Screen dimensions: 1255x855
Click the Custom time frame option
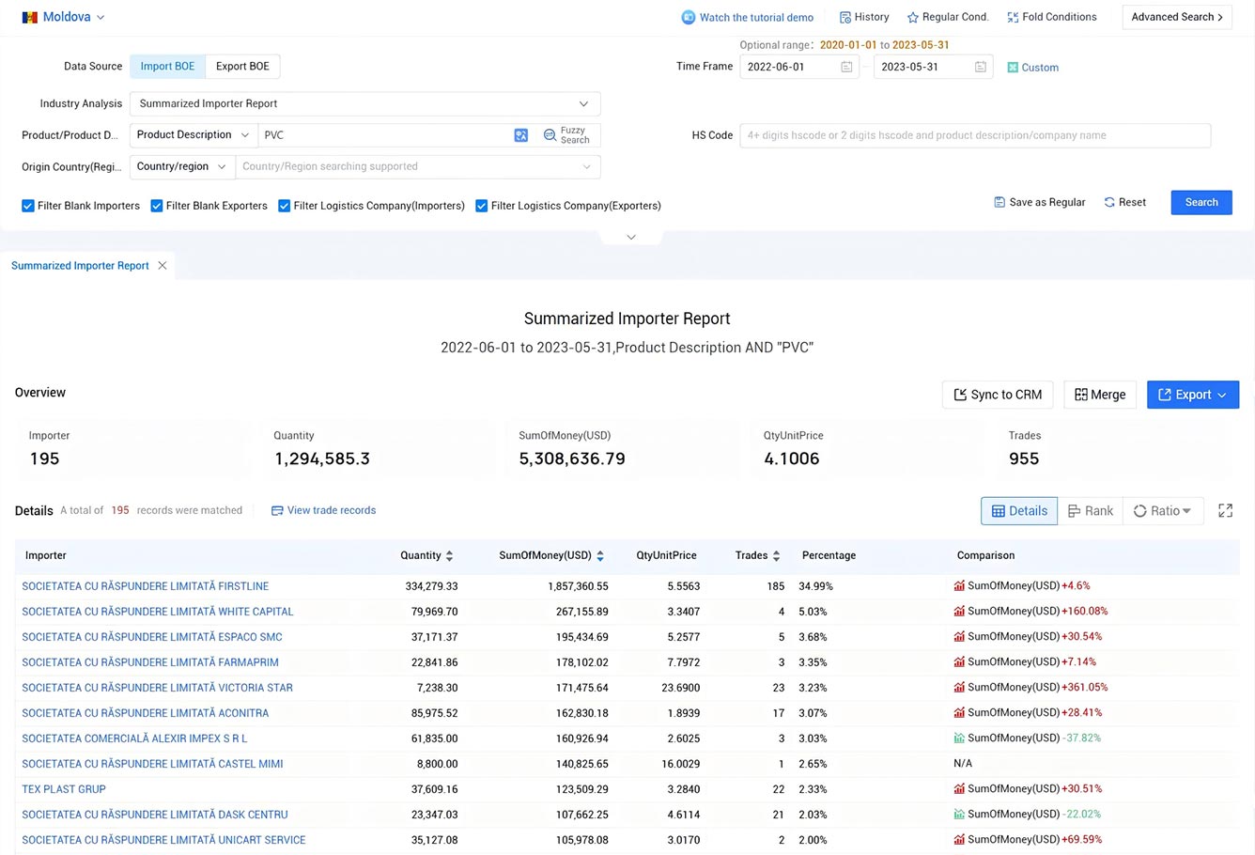coord(1032,68)
